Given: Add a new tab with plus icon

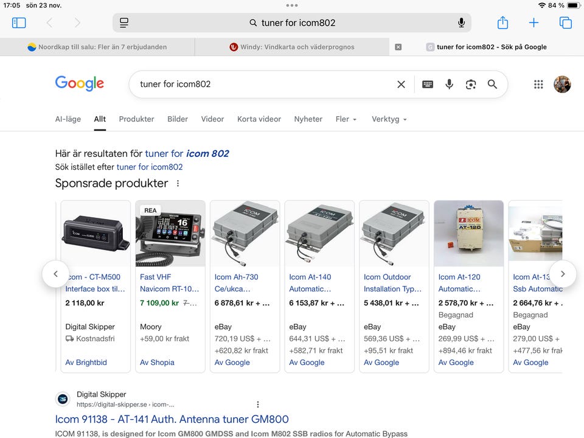Looking at the screenshot, I should [x=534, y=23].
